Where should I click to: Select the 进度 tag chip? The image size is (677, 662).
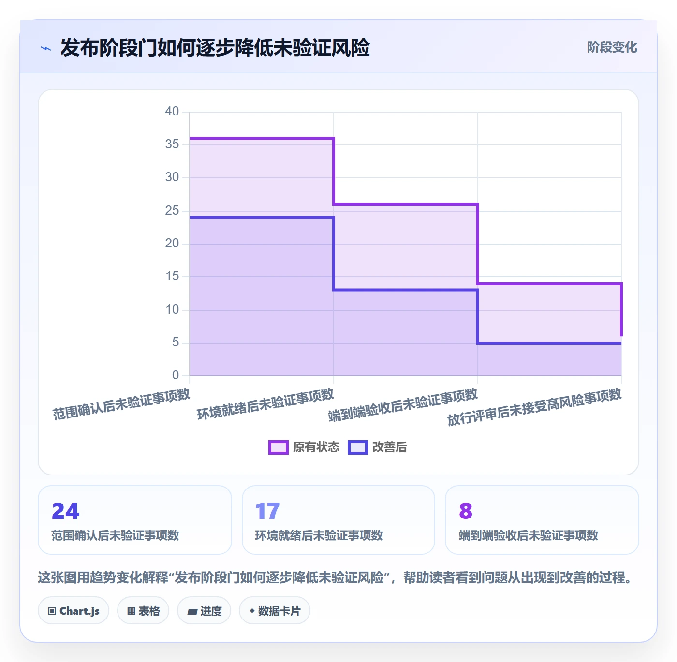(204, 611)
